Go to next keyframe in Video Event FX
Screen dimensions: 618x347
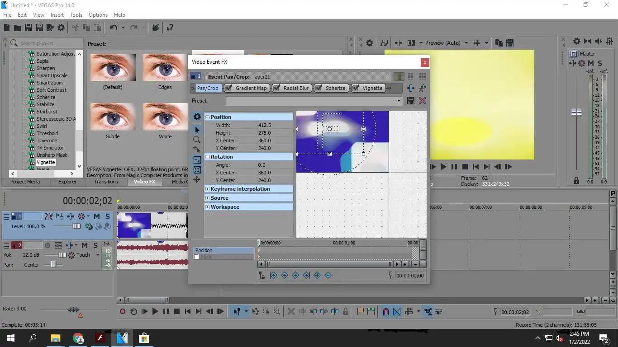pos(295,275)
